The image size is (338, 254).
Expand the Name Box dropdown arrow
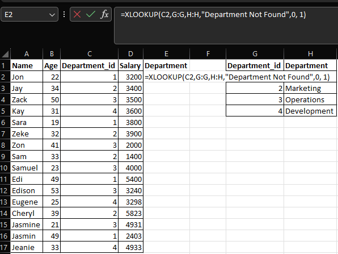tap(52, 15)
